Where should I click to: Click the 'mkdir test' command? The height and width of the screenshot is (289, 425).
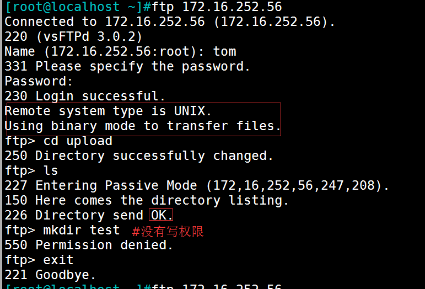(82, 230)
